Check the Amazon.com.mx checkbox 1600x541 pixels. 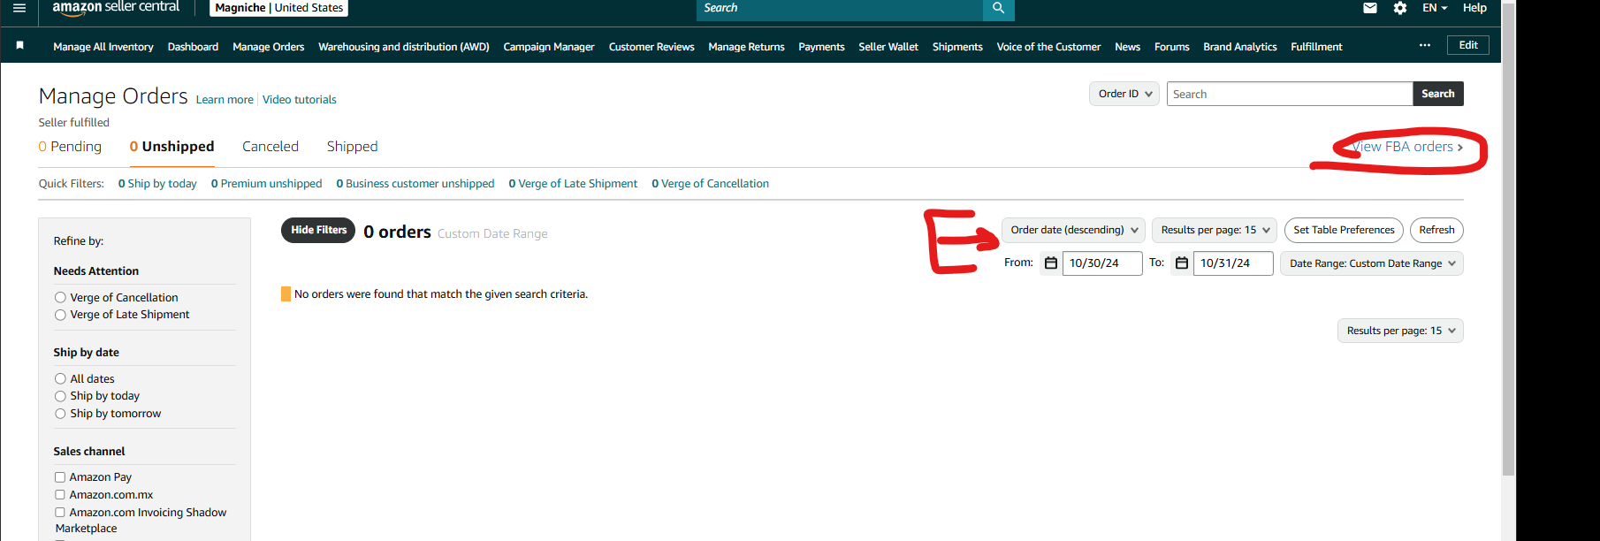pos(60,495)
